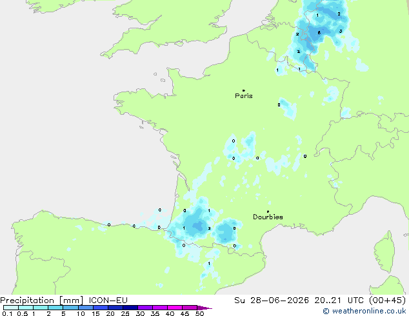Screen dimensions: 409x316
Task: Pick the 1–2 mm legend swatch
Action: (41, 308)
